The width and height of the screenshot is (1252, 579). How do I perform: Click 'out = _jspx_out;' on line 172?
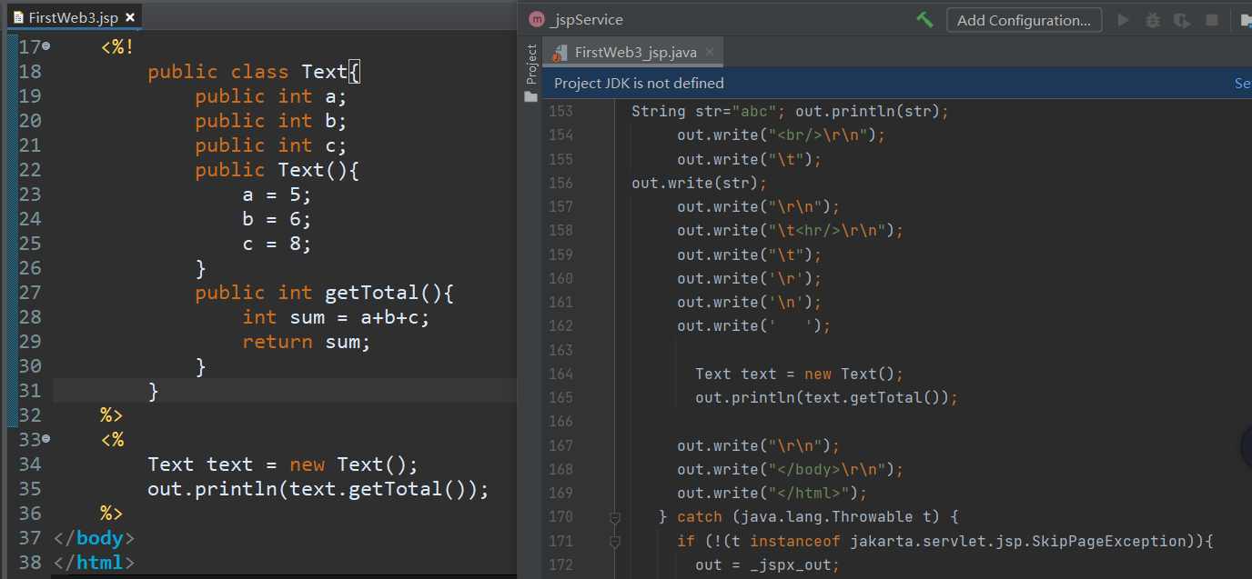click(768, 565)
